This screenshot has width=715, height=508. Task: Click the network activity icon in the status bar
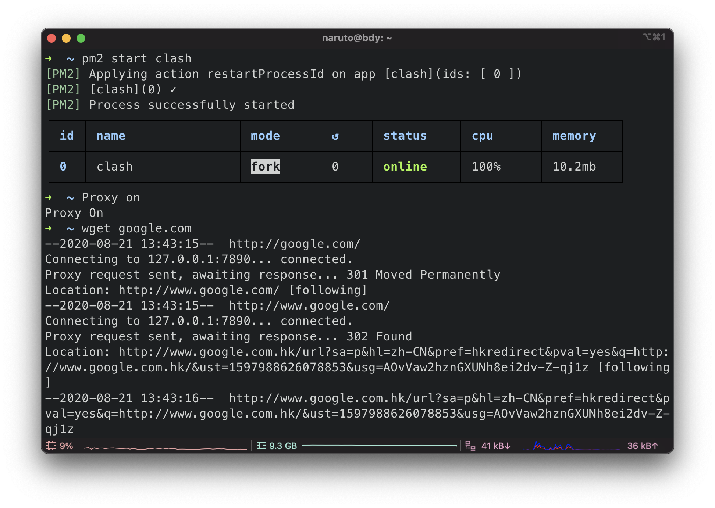(470, 446)
